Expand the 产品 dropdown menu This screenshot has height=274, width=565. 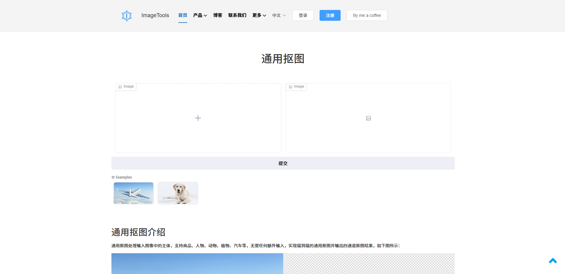200,15
